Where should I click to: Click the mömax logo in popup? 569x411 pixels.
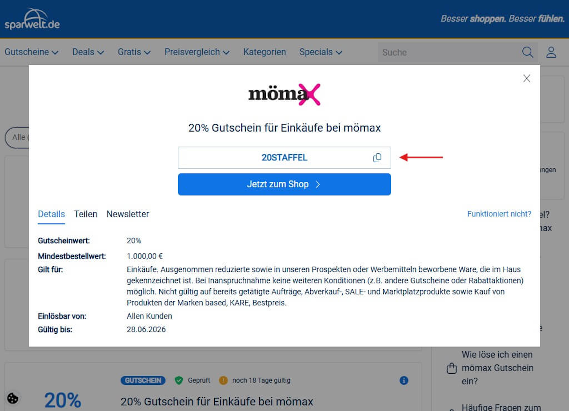pyautogui.click(x=284, y=94)
